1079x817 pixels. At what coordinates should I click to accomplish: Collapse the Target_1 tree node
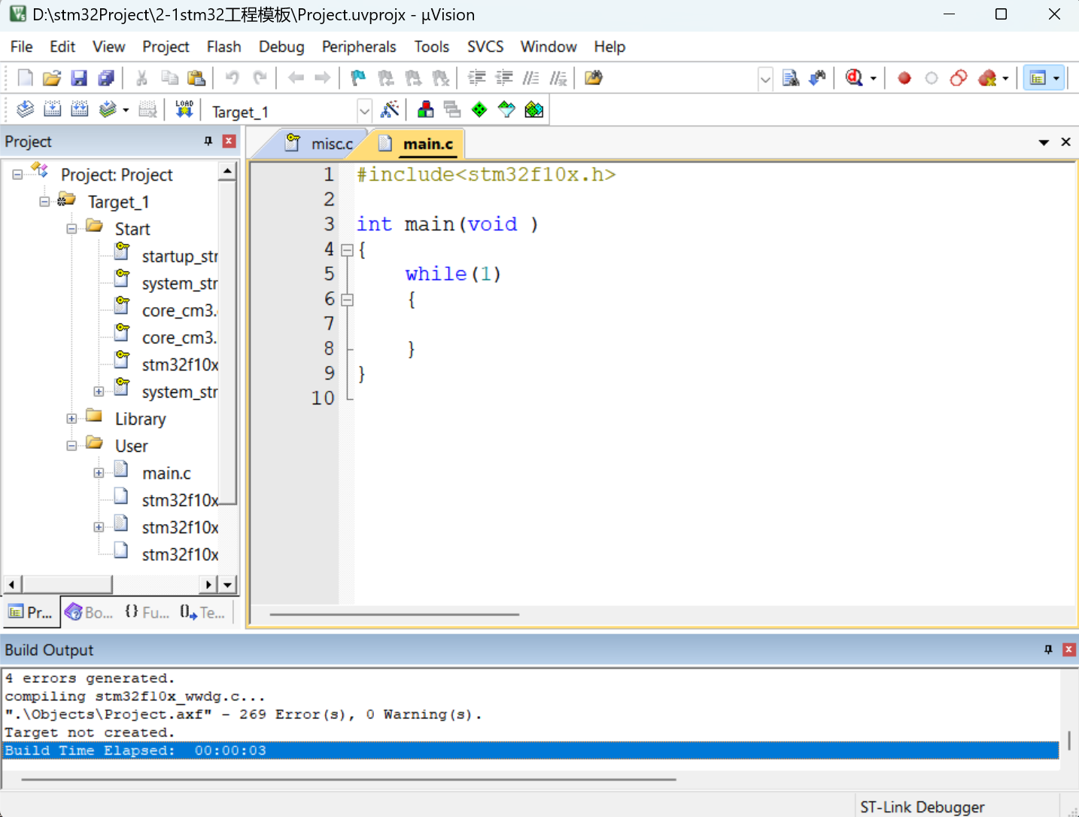pyautogui.click(x=44, y=202)
